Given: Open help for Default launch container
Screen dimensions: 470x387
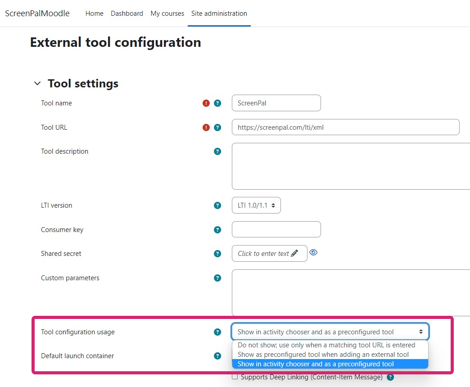Looking at the screenshot, I should [x=217, y=356].
